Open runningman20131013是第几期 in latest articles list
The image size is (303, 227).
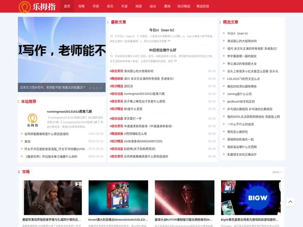coord(144,94)
